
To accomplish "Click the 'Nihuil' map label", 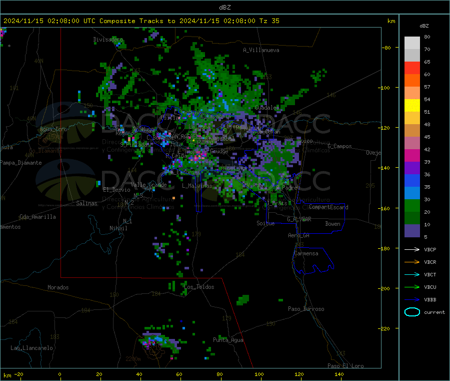I will click(x=118, y=228).
